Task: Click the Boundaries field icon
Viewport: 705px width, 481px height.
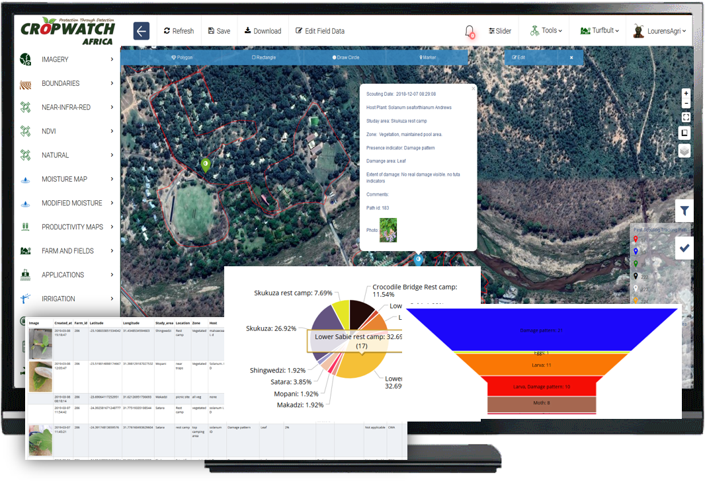Action: [x=26, y=83]
